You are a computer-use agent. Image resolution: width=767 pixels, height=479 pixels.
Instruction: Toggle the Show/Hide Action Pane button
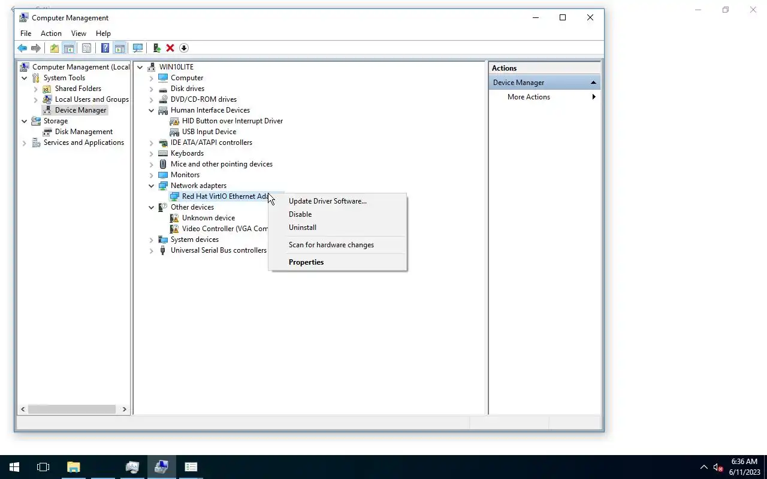(x=120, y=48)
